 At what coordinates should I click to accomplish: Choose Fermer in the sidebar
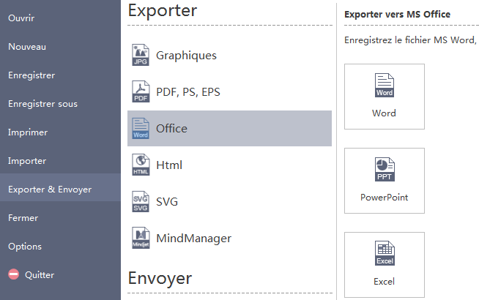click(x=23, y=218)
